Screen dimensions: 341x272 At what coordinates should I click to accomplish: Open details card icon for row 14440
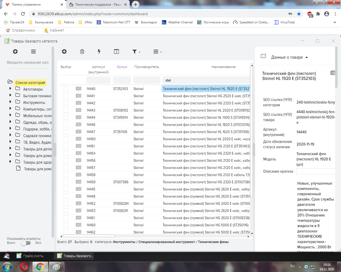[78, 88]
